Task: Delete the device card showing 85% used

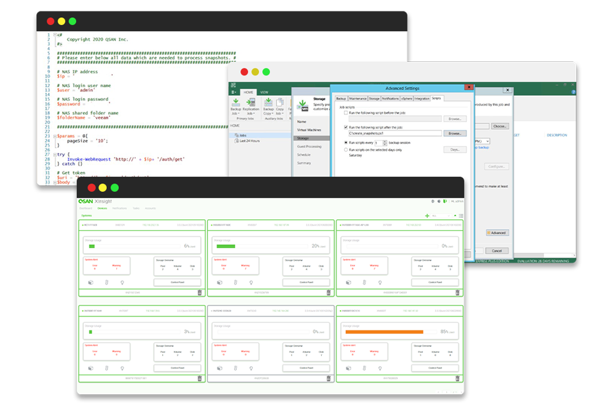Action: click(x=457, y=378)
